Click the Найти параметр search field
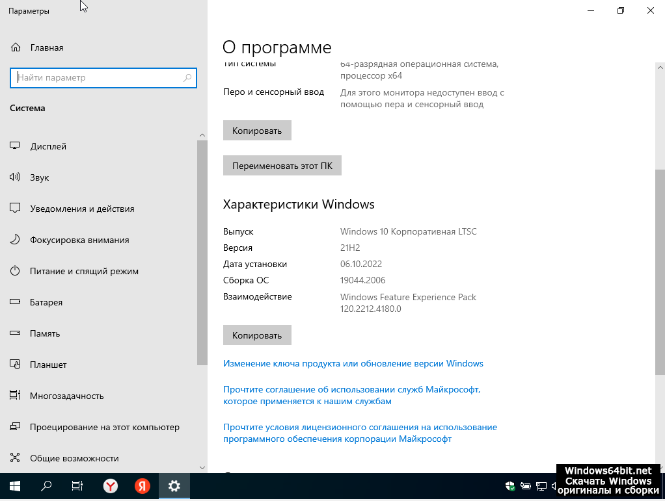The height and width of the screenshot is (501, 665). pyautogui.click(x=98, y=77)
